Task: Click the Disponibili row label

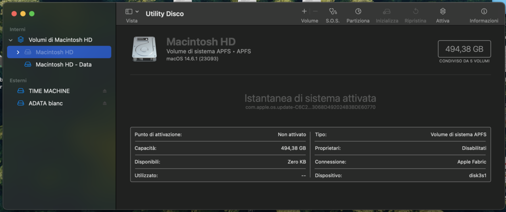Action: (147, 162)
